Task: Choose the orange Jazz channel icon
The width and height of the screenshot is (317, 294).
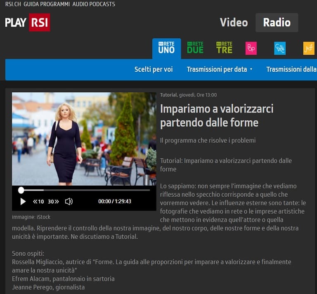Action: [x=309, y=48]
